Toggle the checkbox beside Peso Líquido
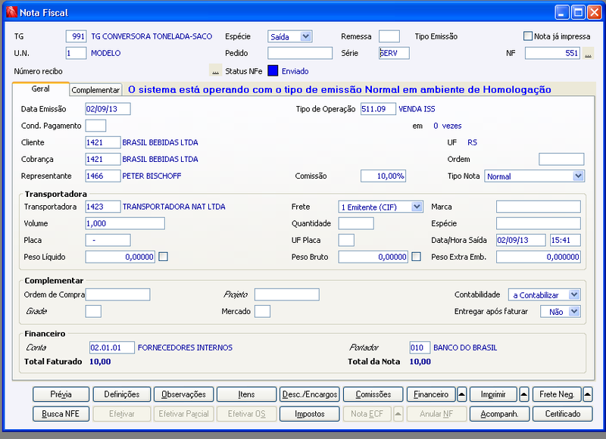 click(161, 257)
